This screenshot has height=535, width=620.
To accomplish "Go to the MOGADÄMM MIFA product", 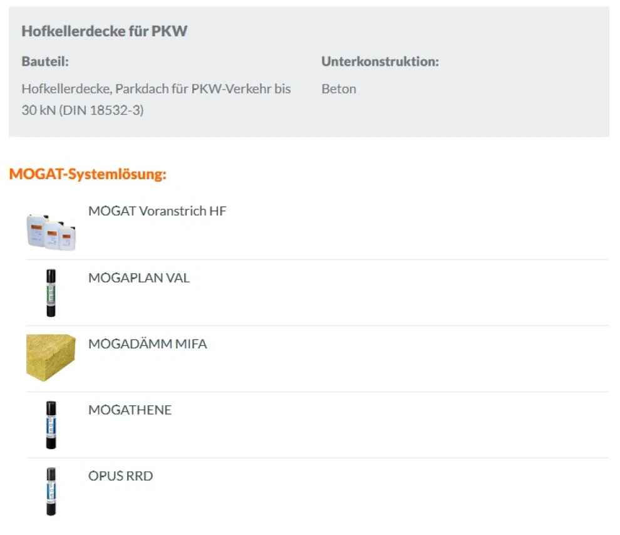I will pos(147,344).
